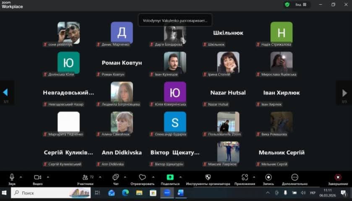The height and width of the screenshot is (201, 352).
Task: Open the Вид view layout menu
Action: [301, 5]
